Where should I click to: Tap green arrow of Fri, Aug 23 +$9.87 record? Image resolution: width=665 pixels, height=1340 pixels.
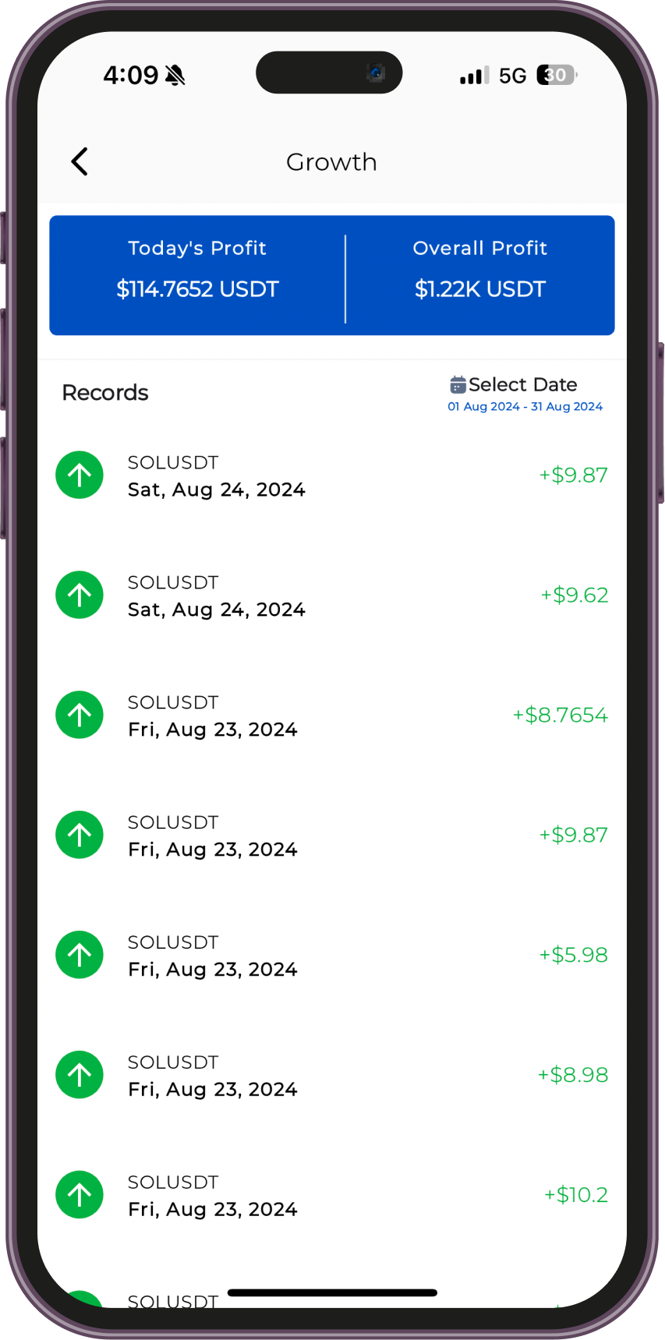click(80, 835)
